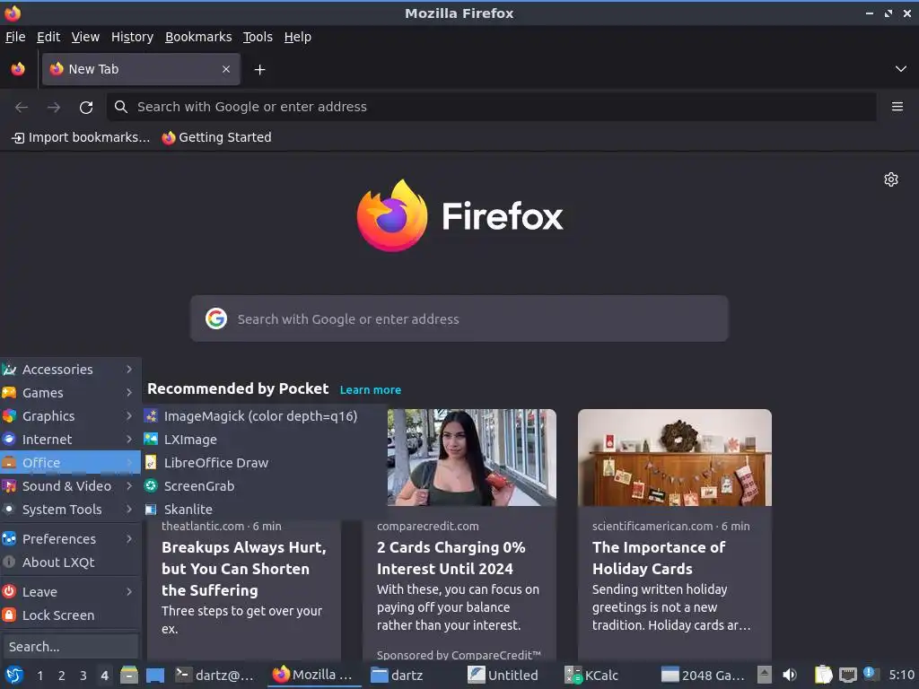
Task: Expand the Graphics submenu
Action: click(x=70, y=416)
